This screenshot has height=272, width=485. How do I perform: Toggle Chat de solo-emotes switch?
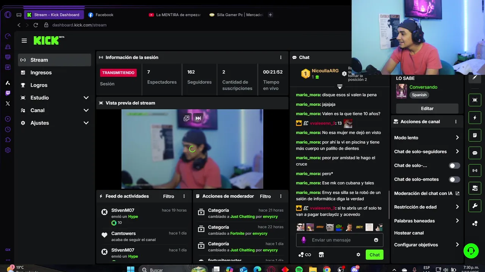(454, 179)
